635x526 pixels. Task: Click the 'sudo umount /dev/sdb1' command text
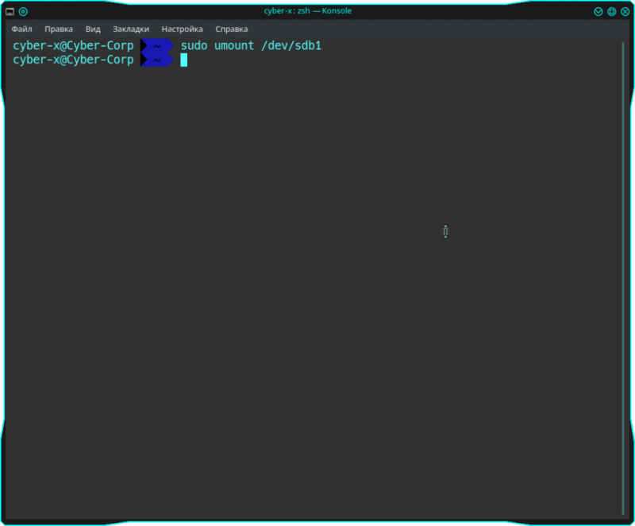(x=251, y=45)
